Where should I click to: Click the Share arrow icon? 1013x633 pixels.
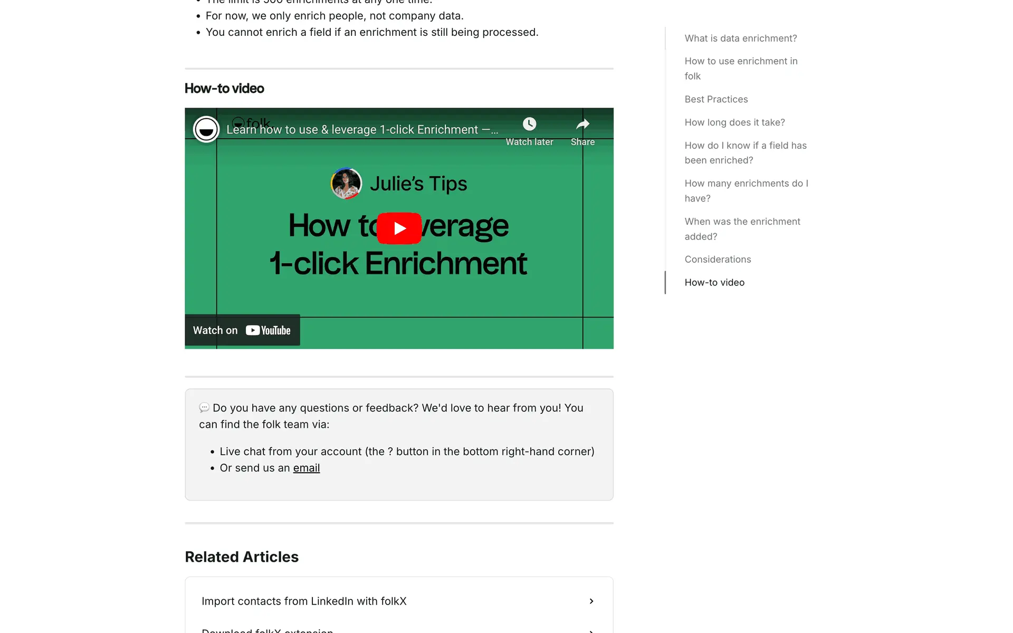[582, 124]
